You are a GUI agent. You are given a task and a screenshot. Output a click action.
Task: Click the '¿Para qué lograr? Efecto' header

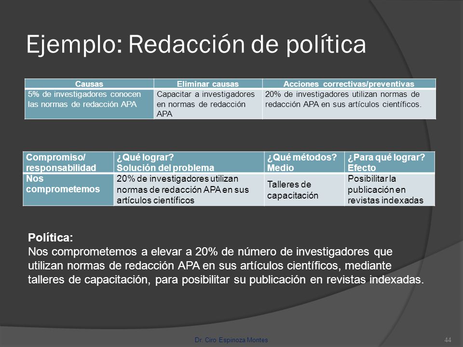coord(390,162)
